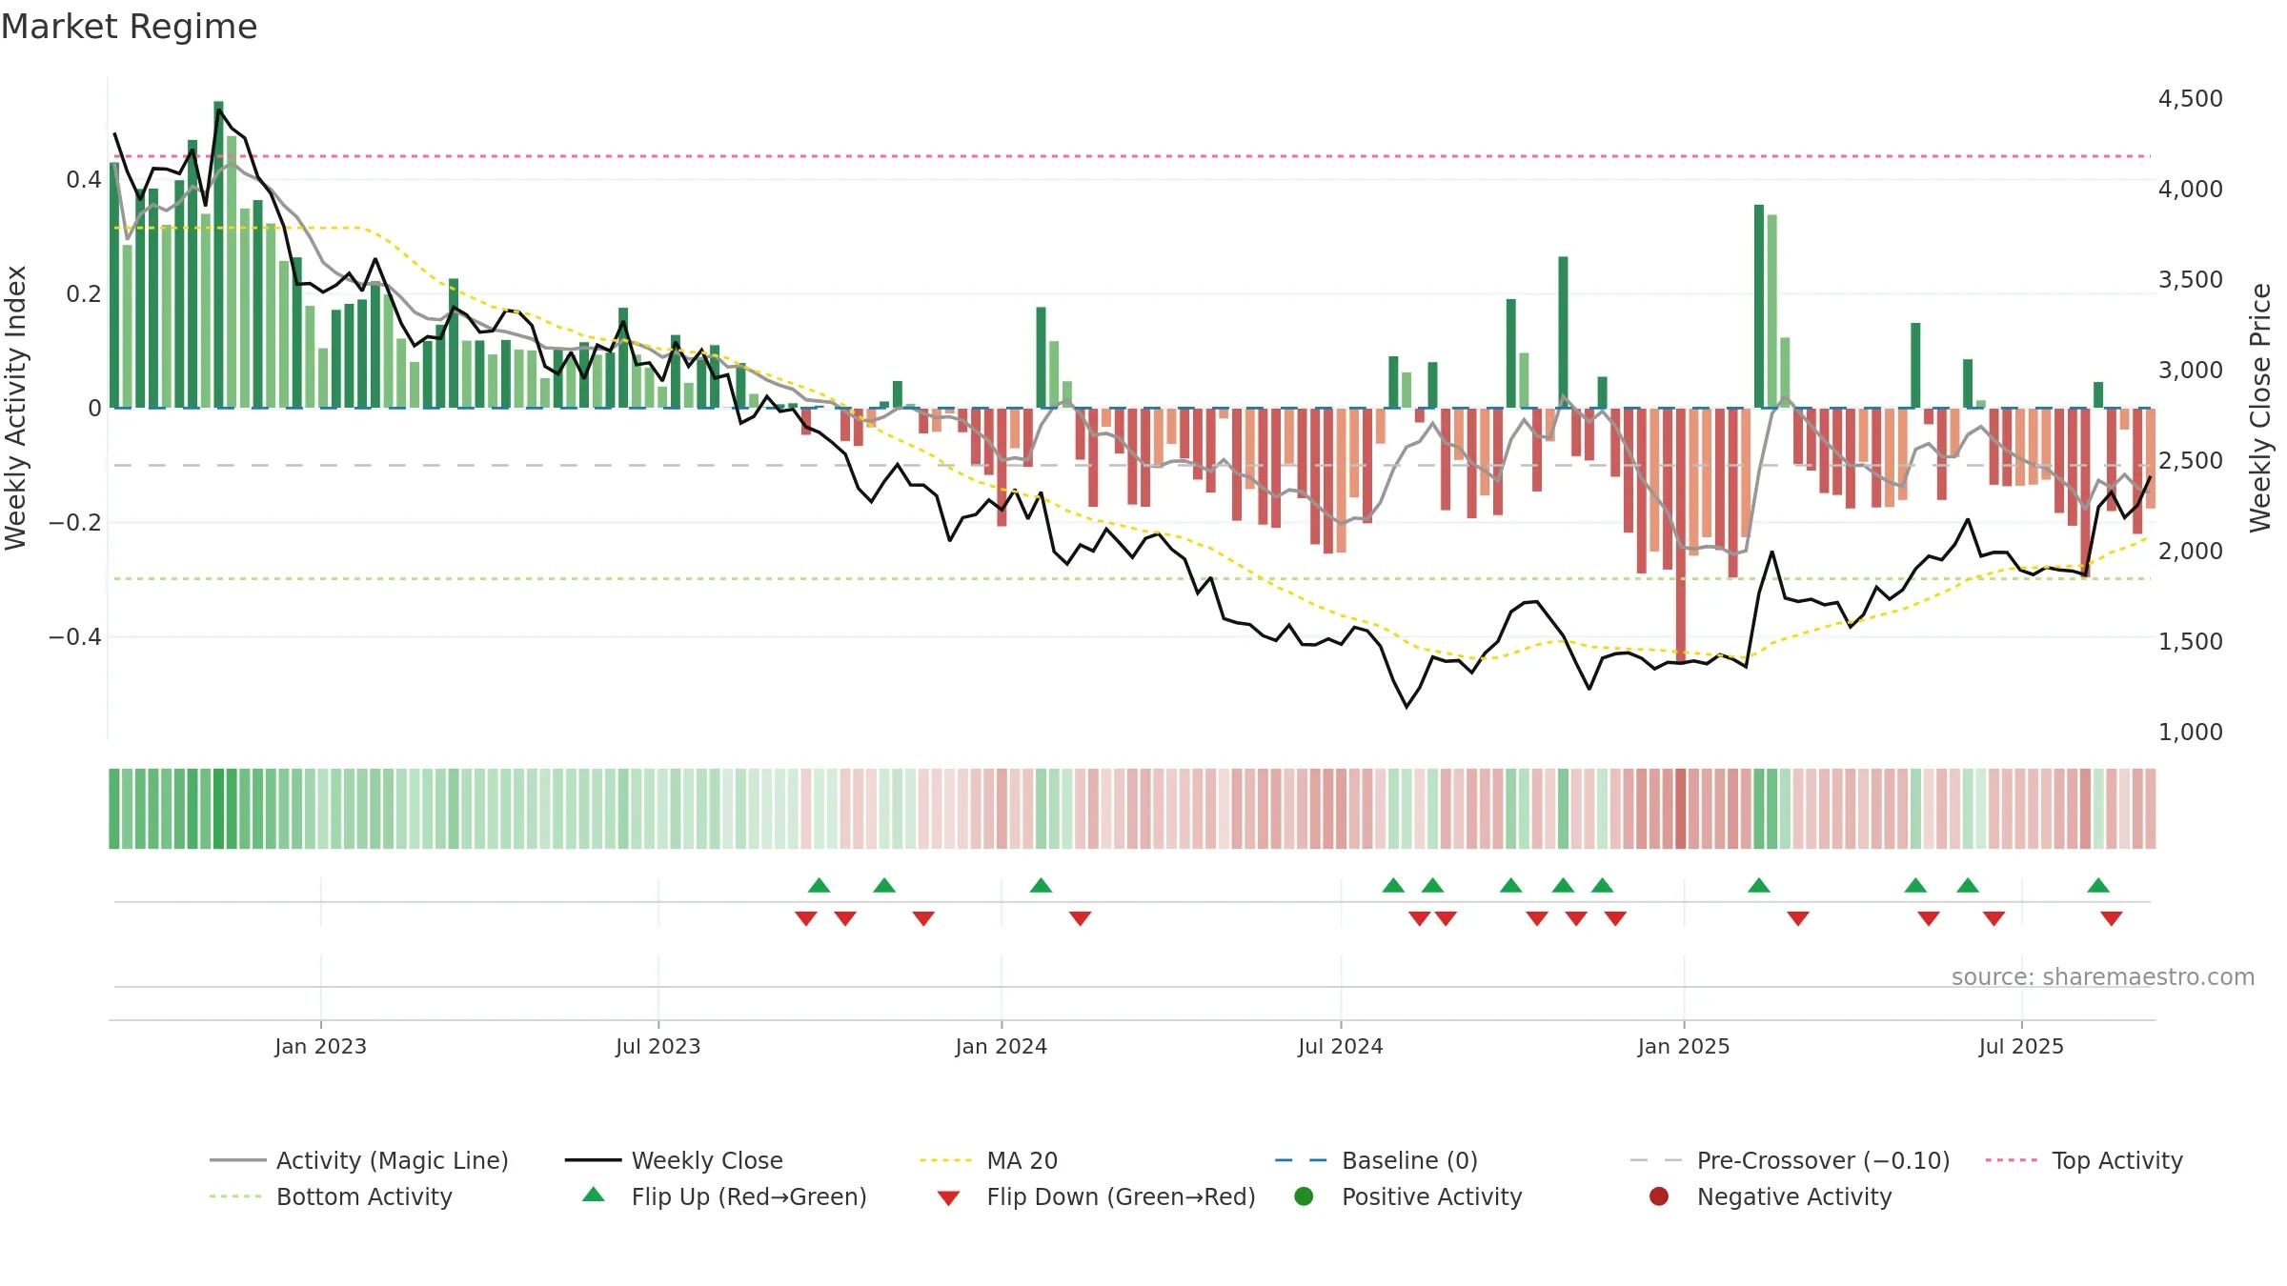Click the 0.4 activity axis tick
Screen dimensions: 2287x1286
point(84,179)
